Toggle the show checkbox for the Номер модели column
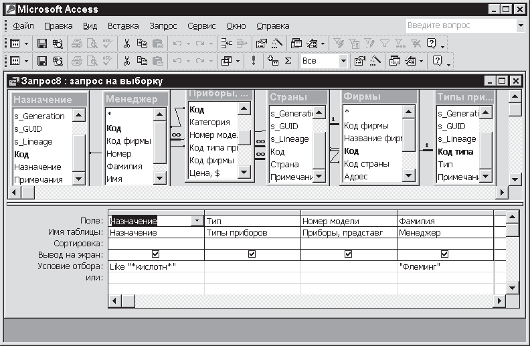The height and width of the screenshot is (346, 530). click(348, 254)
